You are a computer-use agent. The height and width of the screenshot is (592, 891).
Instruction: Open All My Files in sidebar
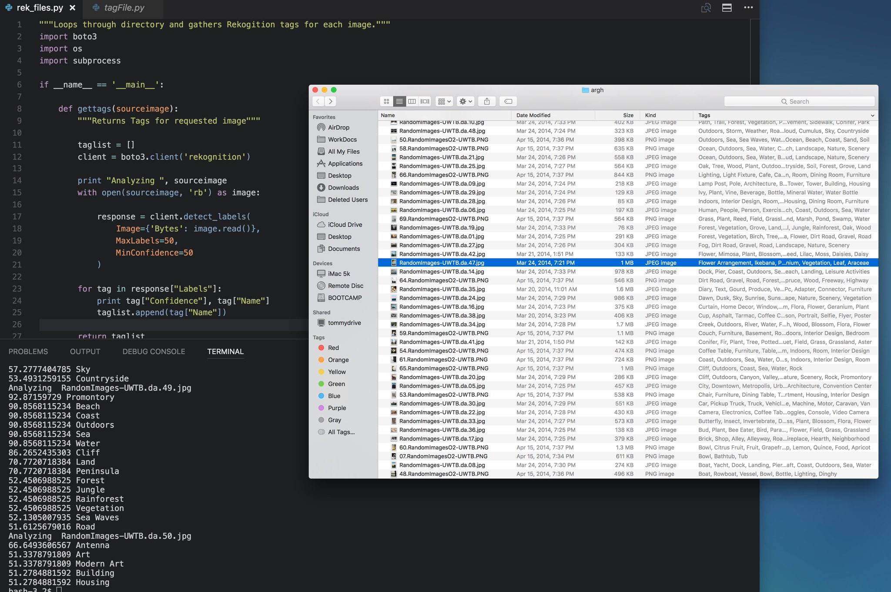tap(344, 151)
